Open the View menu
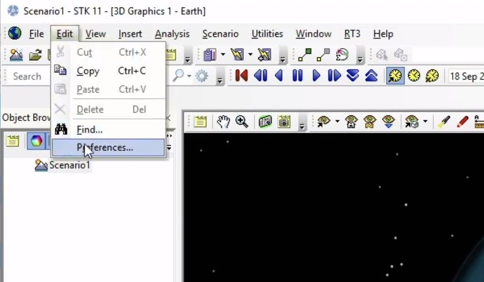This screenshot has width=484, height=282. click(96, 34)
